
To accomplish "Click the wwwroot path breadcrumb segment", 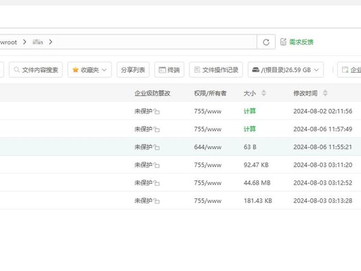I will point(8,42).
